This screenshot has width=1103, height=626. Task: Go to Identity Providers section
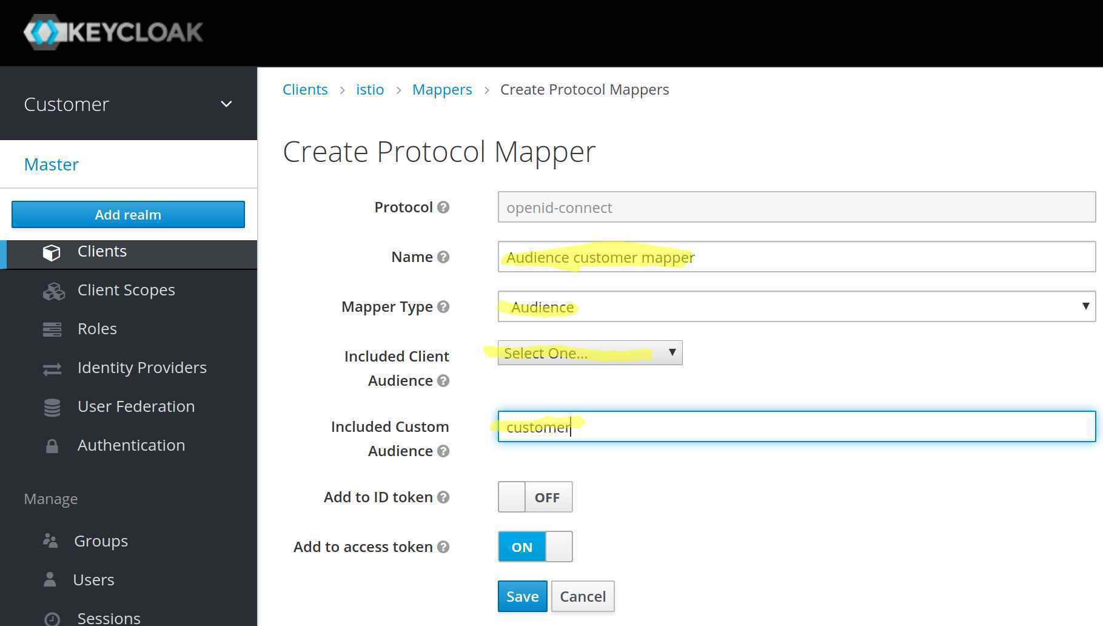pyautogui.click(x=141, y=368)
